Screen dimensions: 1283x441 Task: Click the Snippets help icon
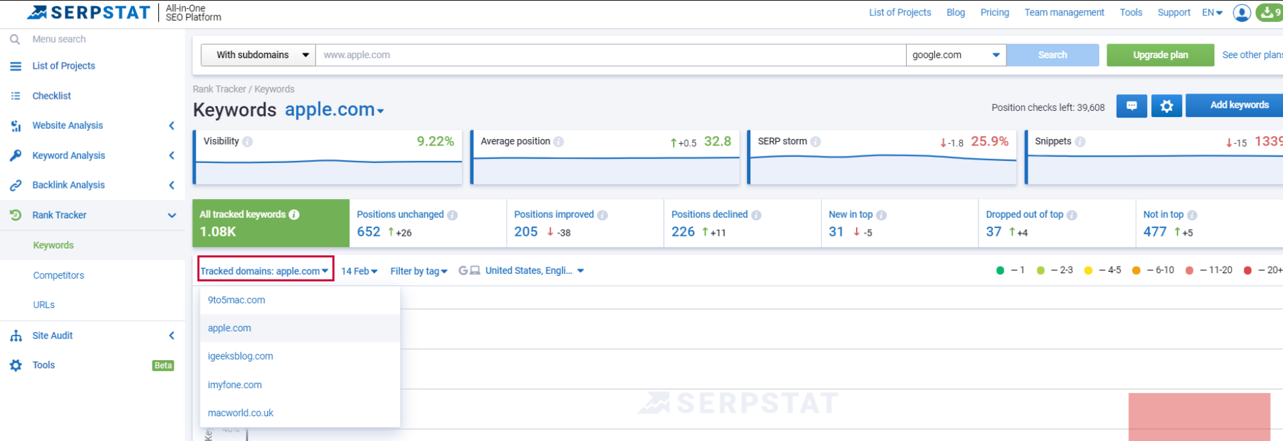pyautogui.click(x=1080, y=142)
